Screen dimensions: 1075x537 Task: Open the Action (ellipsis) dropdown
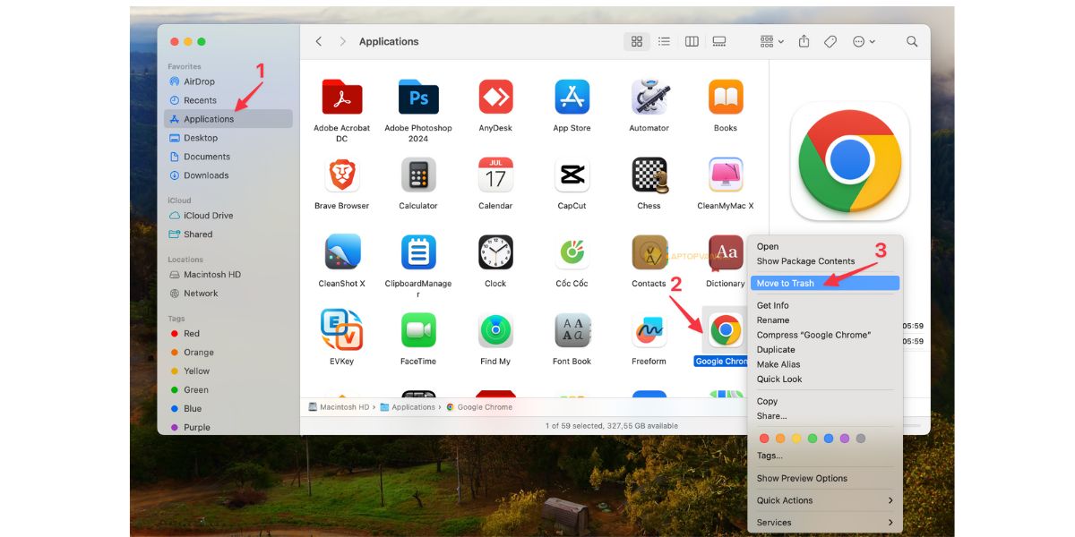(864, 41)
